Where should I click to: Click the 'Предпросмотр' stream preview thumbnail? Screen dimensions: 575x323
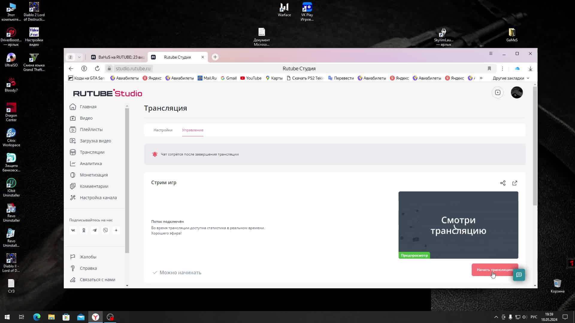(458, 225)
